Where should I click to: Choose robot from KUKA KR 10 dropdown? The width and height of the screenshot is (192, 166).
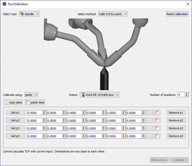point(99,95)
